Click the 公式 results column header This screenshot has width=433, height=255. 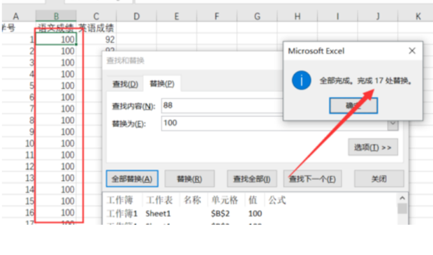(x=277, y=200)
